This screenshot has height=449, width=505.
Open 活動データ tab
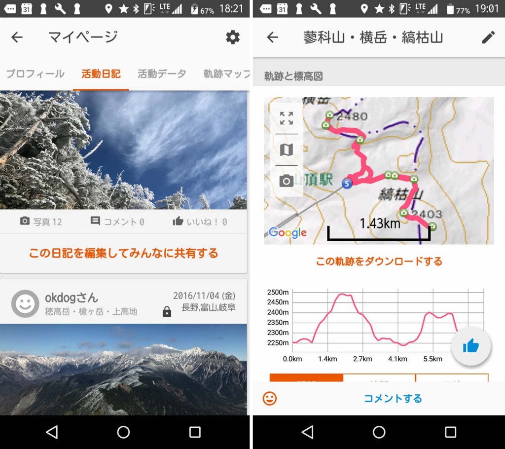162,74
